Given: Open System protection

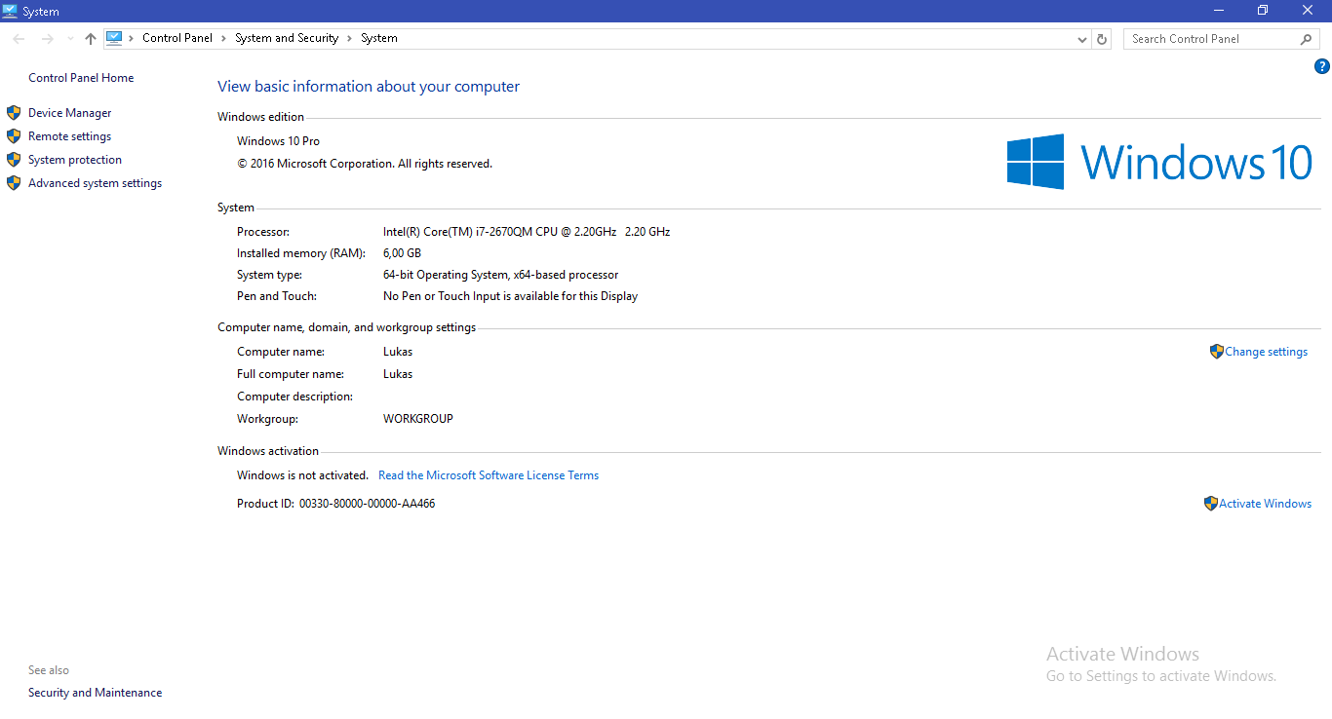Looking at the screenshot, I should [x=75, y=160].
